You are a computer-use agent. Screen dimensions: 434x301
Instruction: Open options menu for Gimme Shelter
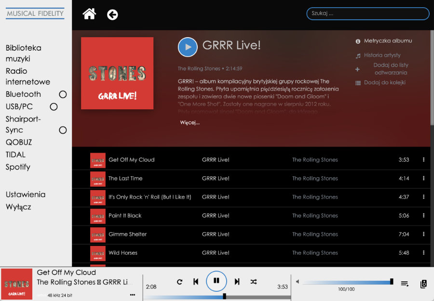423,234
